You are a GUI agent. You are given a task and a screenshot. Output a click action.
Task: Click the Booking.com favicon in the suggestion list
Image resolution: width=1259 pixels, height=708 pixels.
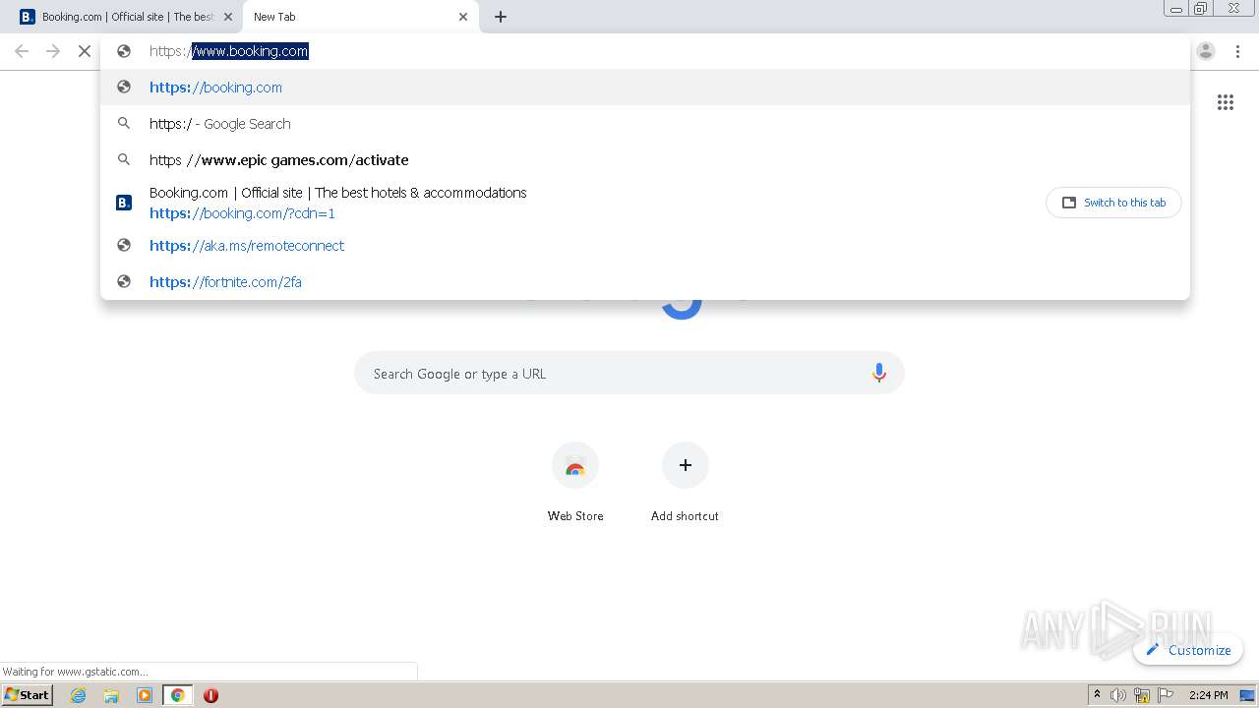124,203
